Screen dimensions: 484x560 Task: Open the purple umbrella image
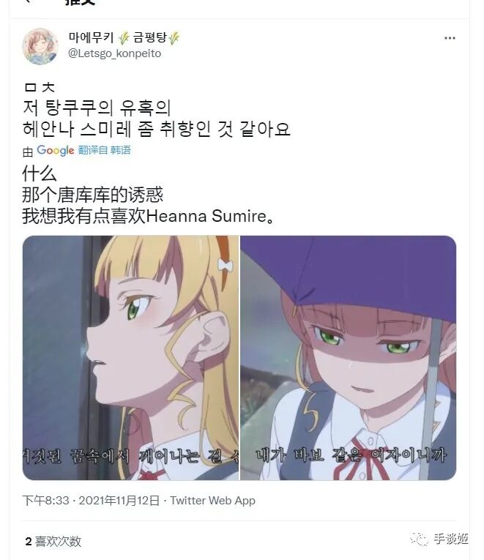[349, 358]
